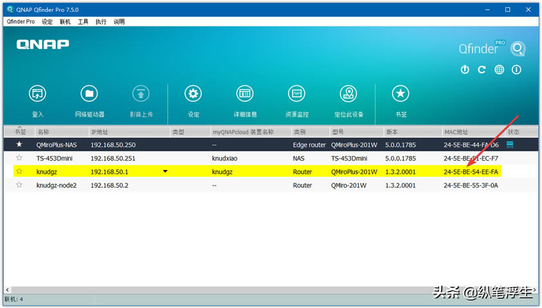
Task: Select the QMiroPlus-NAS device name
Action: coord(57,145)
